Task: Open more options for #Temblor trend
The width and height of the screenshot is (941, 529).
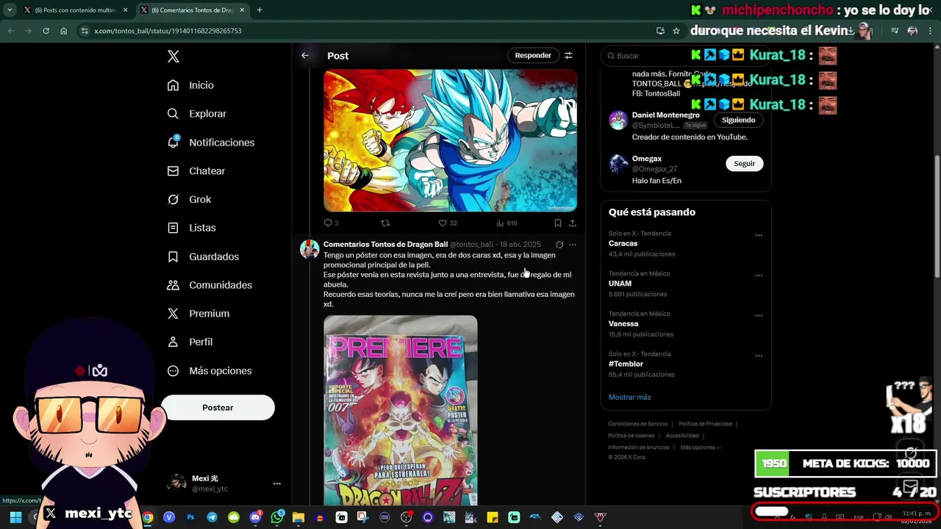Action: click(759, 356)
